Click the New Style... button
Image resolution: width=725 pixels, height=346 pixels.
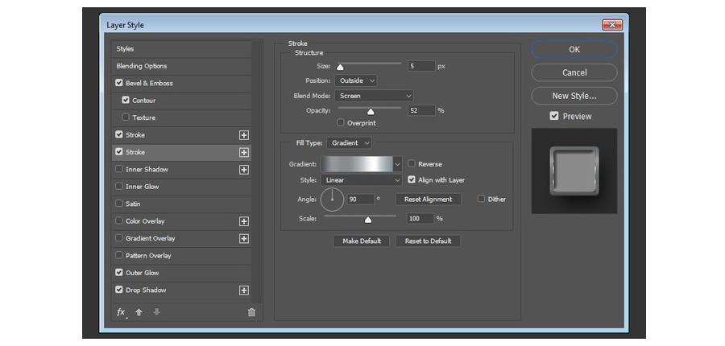pyautogui.click(x=574, y=96)
